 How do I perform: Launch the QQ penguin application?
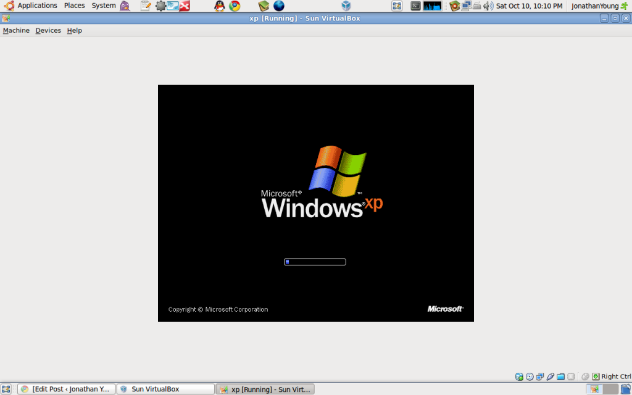click(x=219, y=6)
